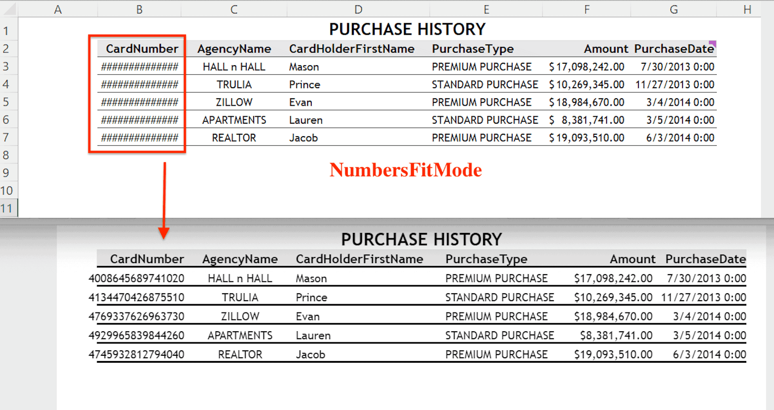Select spreadsheet cell Mason
The image size is (774, 410).
click(358, 66)
